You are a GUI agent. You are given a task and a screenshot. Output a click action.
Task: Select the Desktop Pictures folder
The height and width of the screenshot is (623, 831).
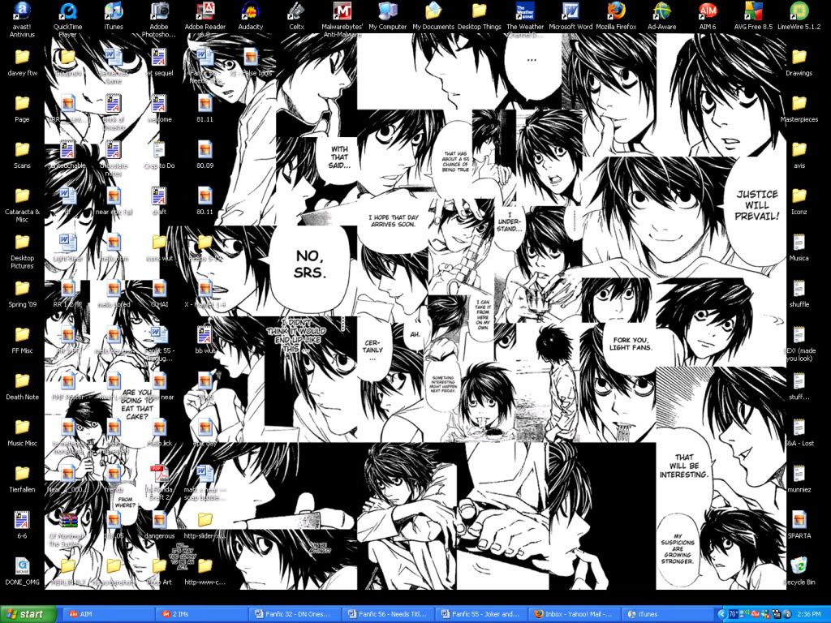(22, 251)
